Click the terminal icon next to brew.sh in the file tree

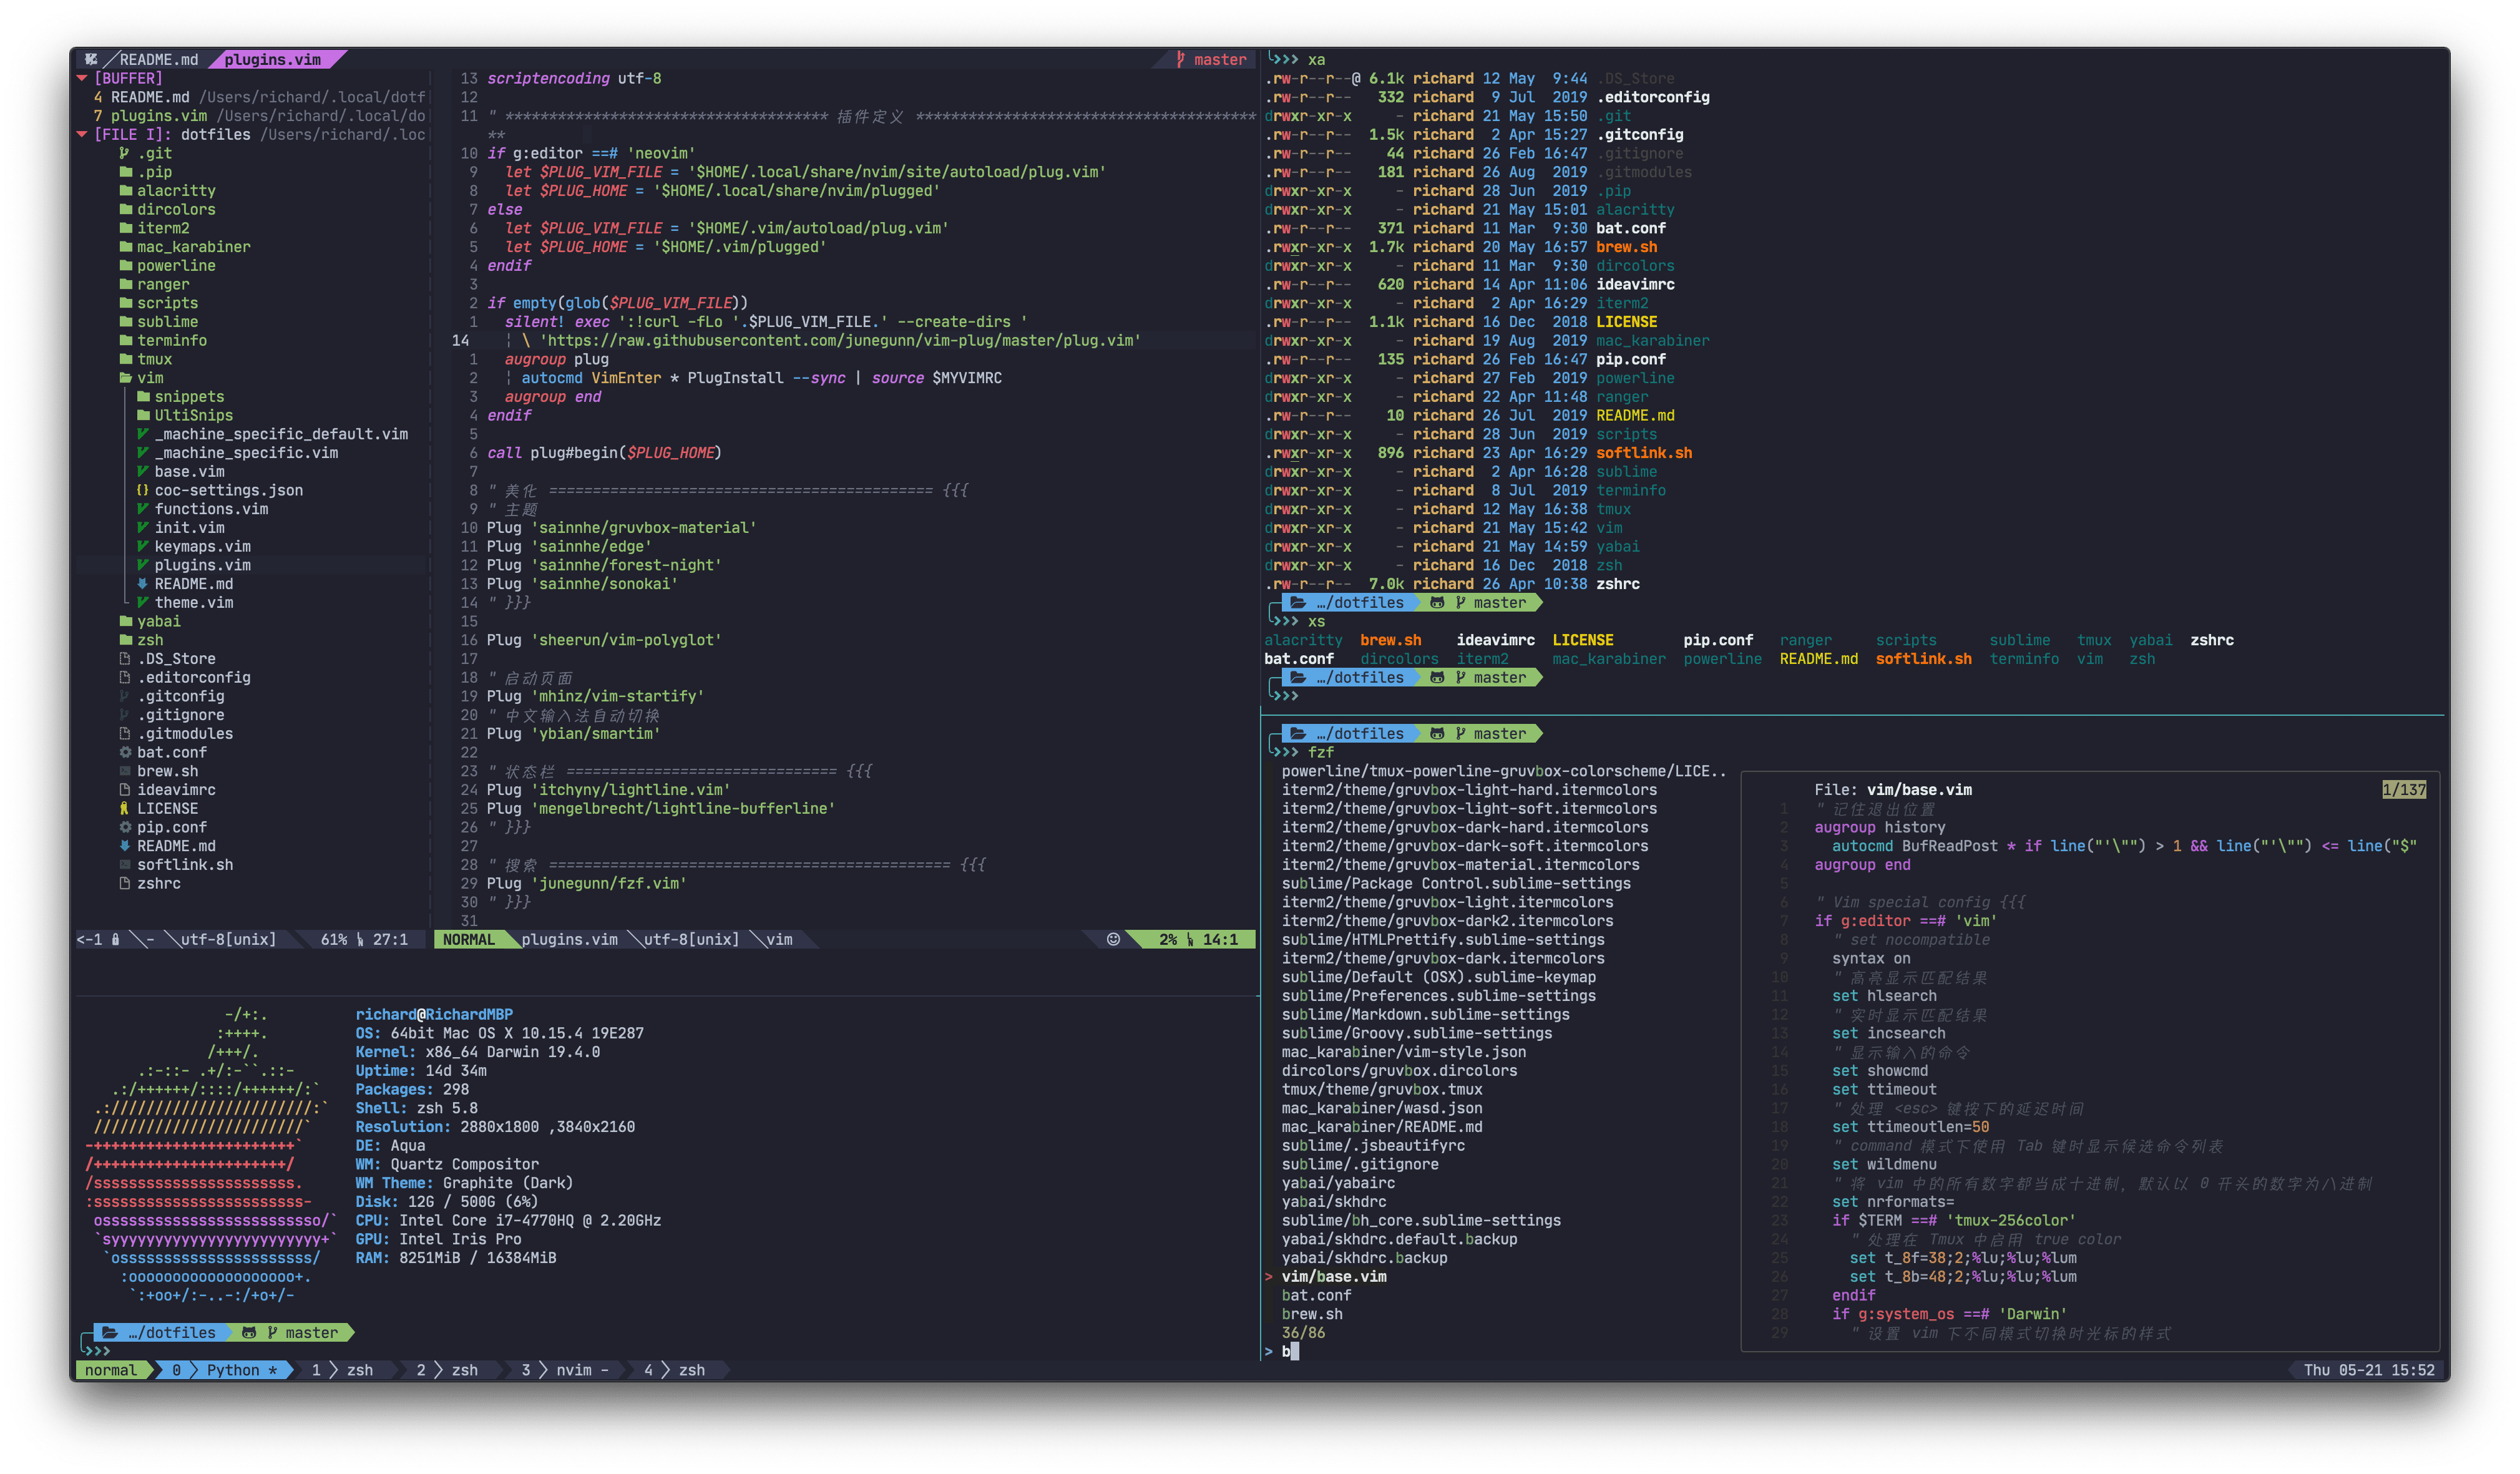[125, 771]
